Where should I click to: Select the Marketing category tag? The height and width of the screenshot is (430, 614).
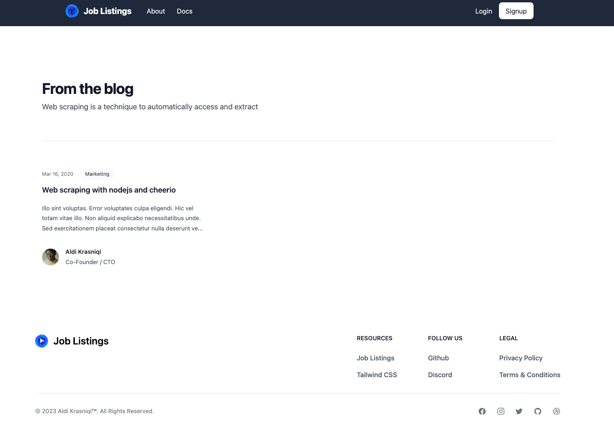pyautogui.click(x=97, y=174)
